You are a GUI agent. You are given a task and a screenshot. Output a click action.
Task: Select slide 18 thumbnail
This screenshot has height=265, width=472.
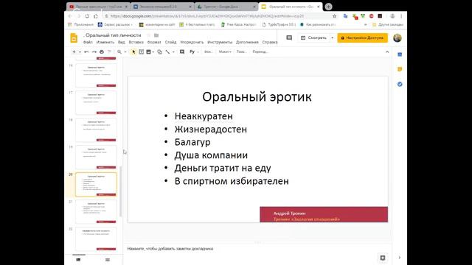pyautogui.click(x=96, y=130)
